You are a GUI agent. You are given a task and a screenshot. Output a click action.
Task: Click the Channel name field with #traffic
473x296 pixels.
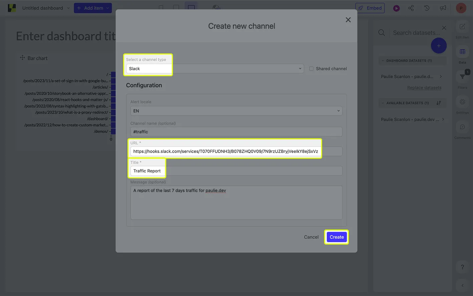[x=236, y=132]
